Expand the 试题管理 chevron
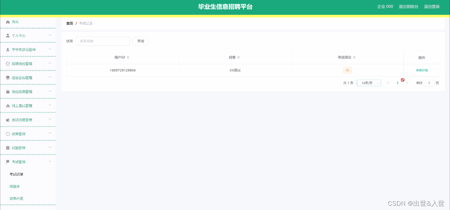The width and height of the screenshot is (450, 210). pyautogui.click(x=50, y=147)
